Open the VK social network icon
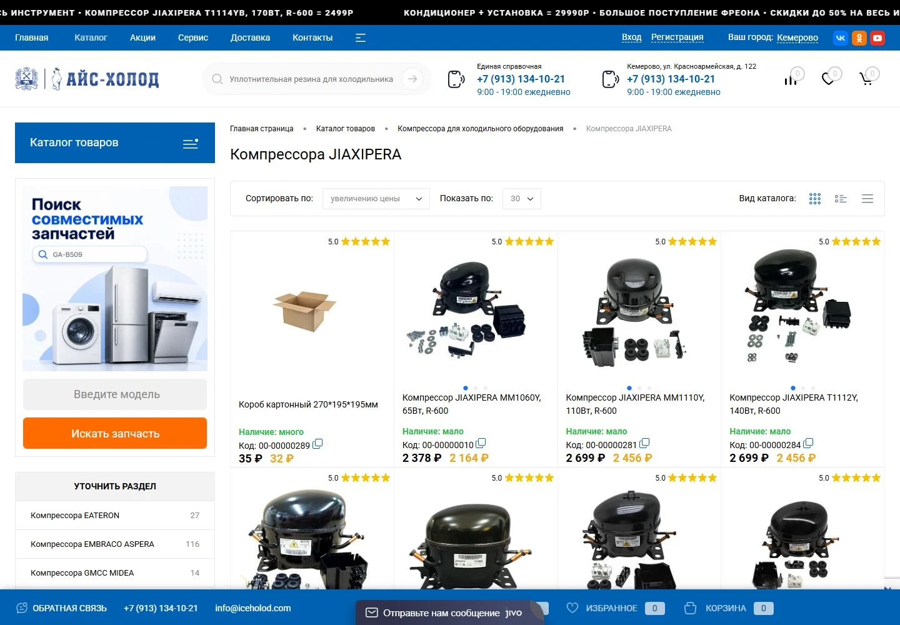 (x=841, y=38)
